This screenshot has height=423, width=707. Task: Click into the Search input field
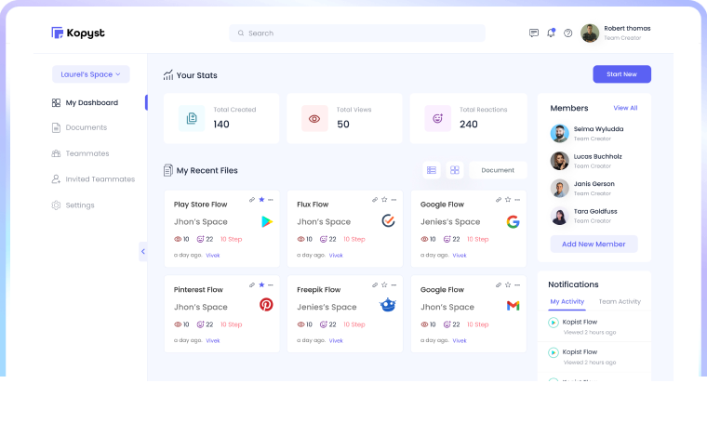click(x=357, y=33)
